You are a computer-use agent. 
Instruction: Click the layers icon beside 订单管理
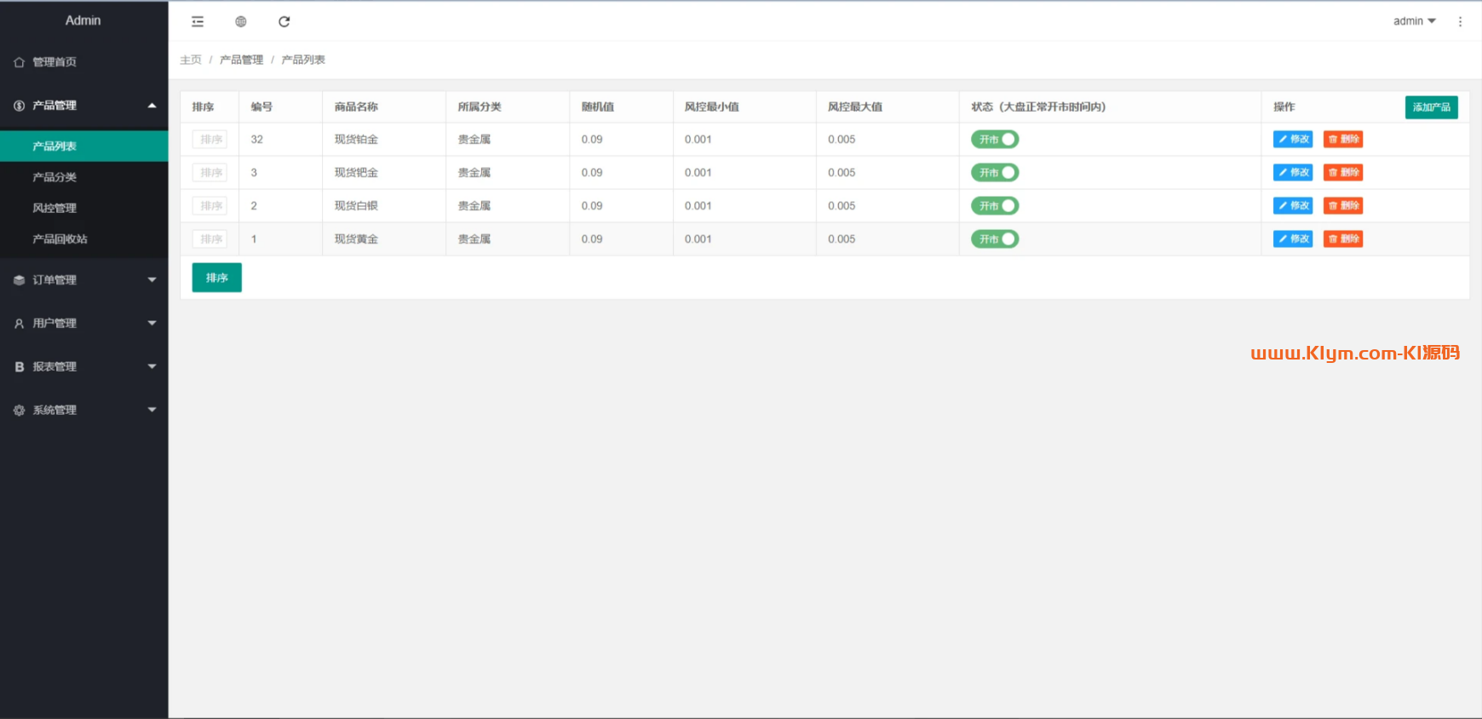point(19,280)
